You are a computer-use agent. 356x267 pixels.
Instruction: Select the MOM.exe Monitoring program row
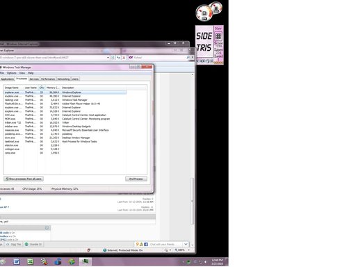point(65,119)
